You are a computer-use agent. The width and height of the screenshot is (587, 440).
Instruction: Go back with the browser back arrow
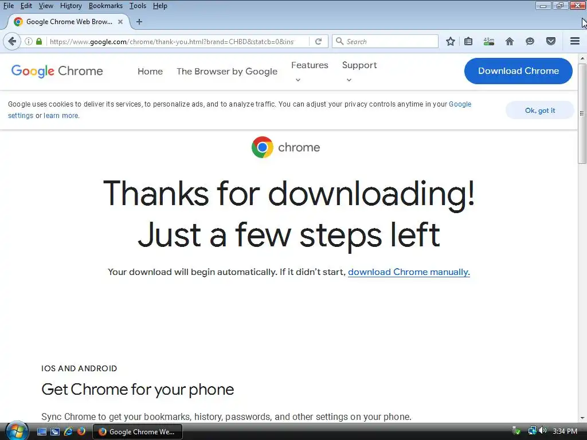12,41
